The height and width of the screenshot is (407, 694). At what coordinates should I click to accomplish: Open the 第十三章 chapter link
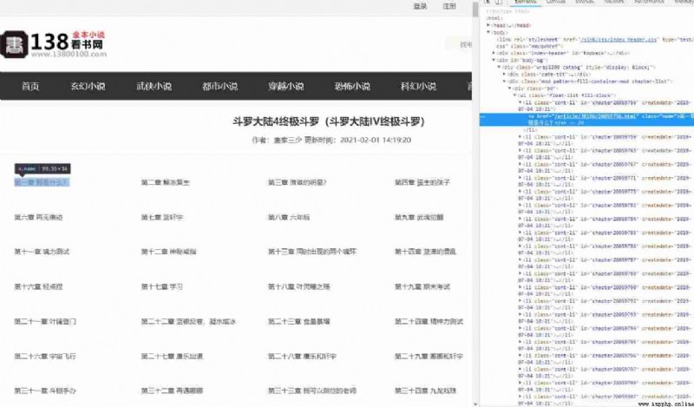312,252
